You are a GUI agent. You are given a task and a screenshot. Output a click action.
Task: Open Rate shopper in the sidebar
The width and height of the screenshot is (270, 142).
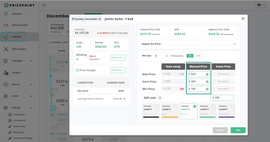pos(19,49)
